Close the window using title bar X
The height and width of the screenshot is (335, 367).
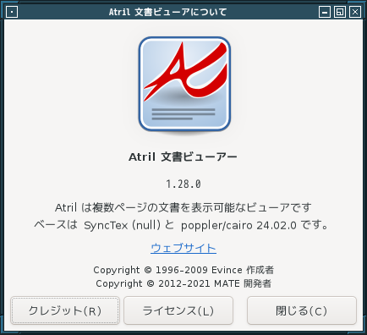355,12
